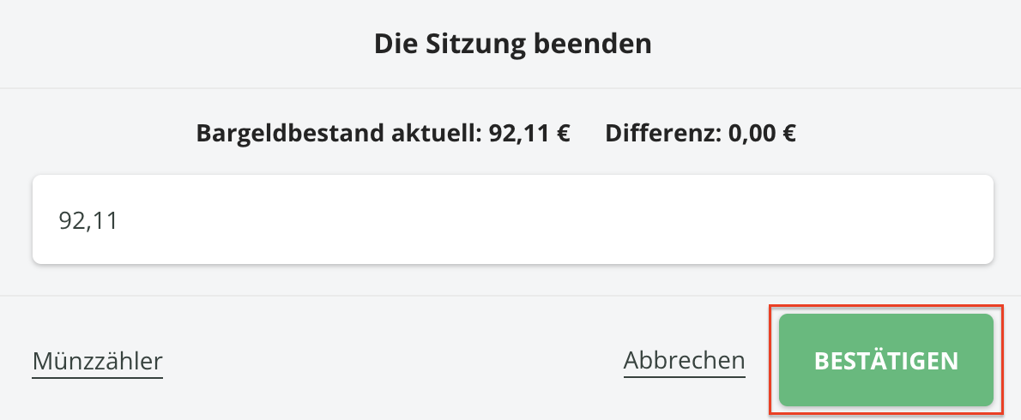This screenshot has height=420, width=1021.
Task: Launch the coin counter using Münzzähler
Action: [x=98, y=361]
